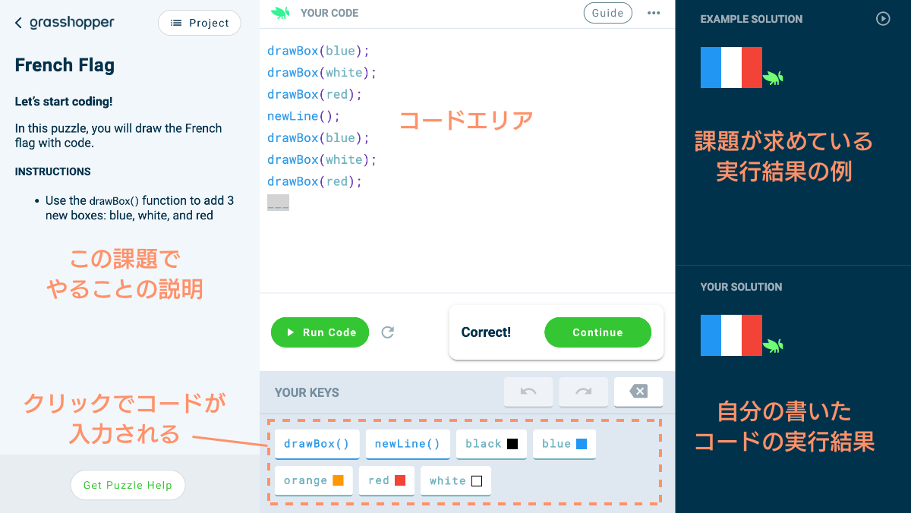Request help via Get Puzzle Help
Image resolution: width=911 pixels, height=513 pixels.
click(128, 485)
